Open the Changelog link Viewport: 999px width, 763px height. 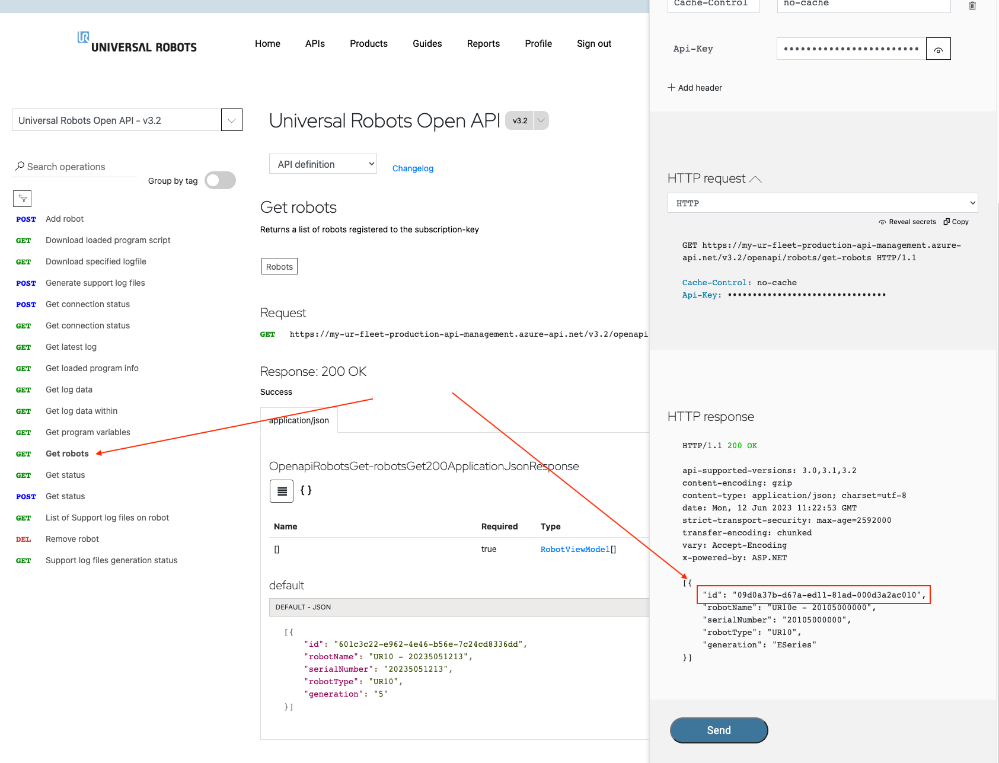pos(413,168)
